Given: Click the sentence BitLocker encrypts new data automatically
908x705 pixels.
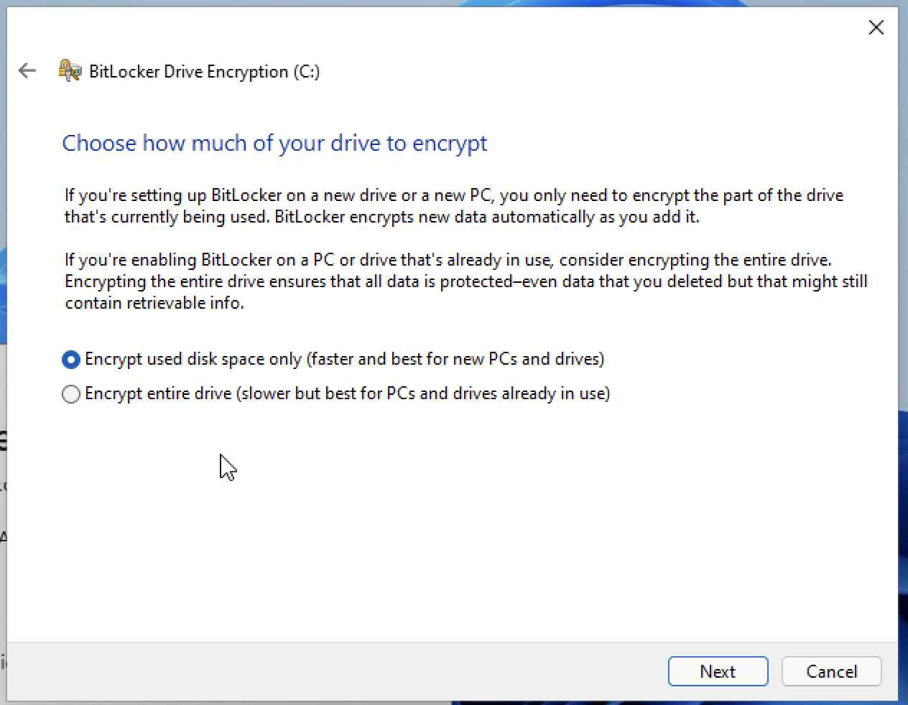Looking at the screenshot, I should click(x=486, y=217).
